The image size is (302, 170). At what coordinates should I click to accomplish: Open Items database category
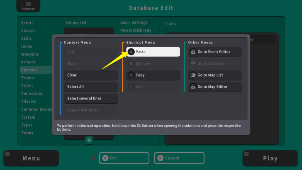27,46
